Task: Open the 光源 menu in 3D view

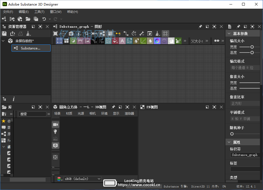Action: pos(81,113)
